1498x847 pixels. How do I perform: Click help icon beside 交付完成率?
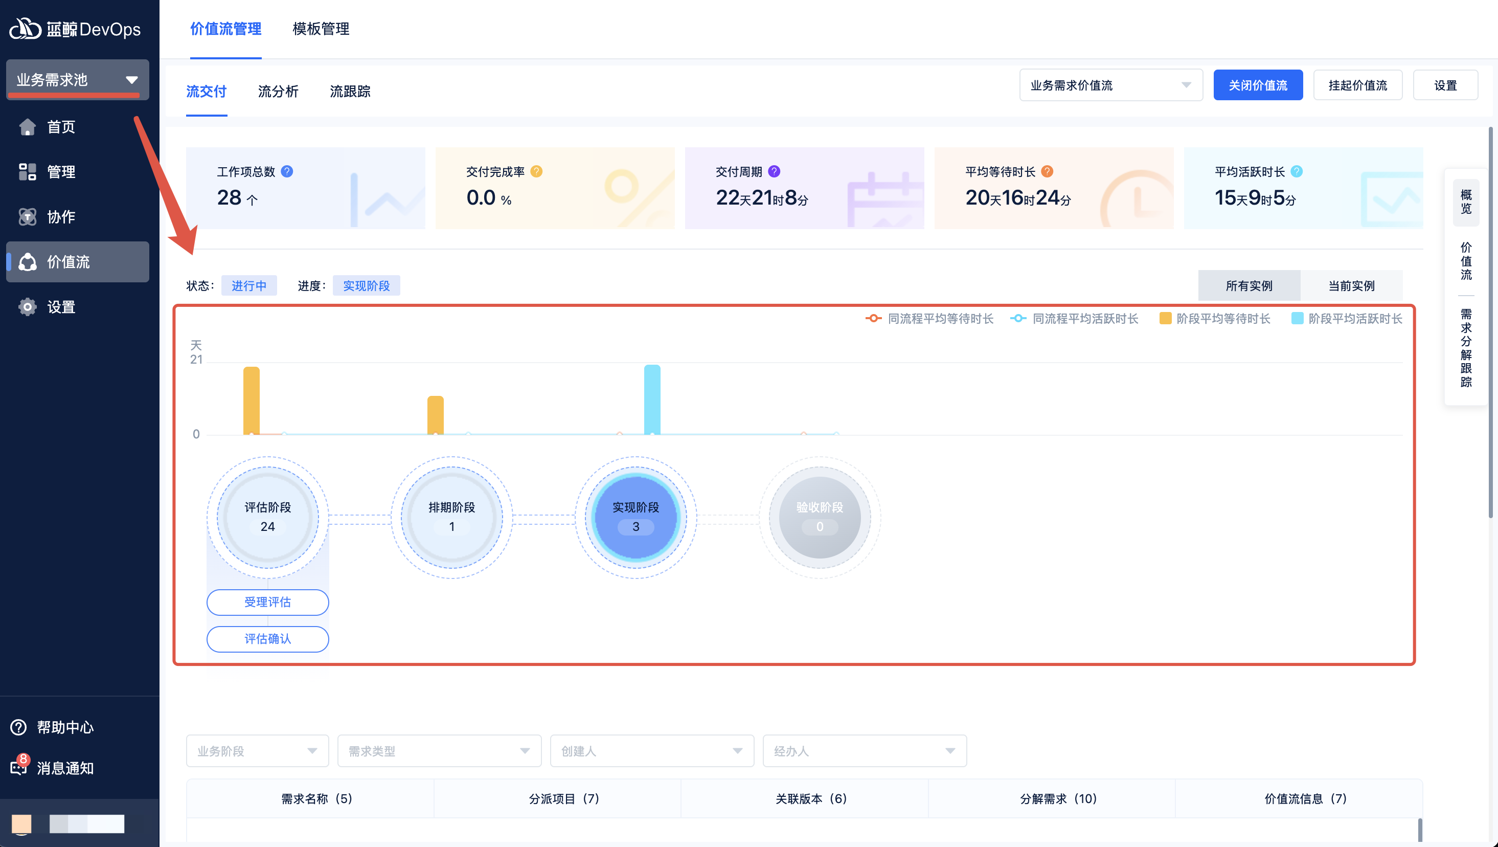[x=536, y=172]
